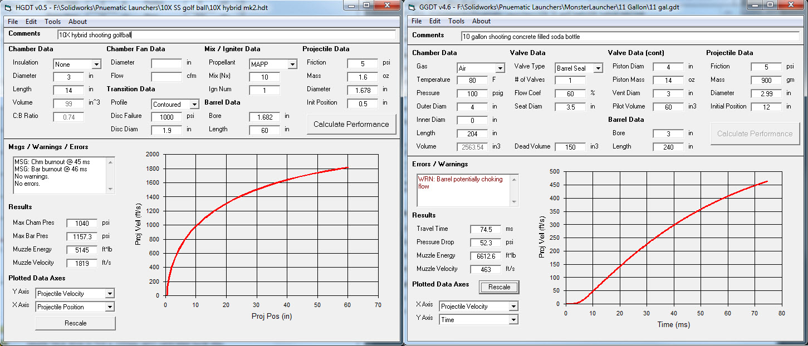Open the Gas dropdown showing Air
The image size is (808, 346).
(x=500, y=68)
